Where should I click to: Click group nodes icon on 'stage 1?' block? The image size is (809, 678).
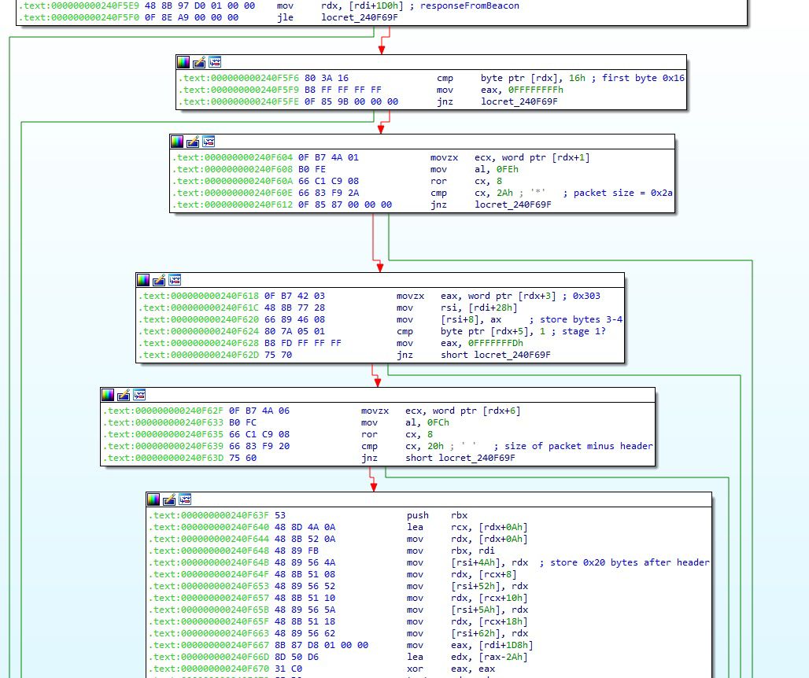pos(175,280)
